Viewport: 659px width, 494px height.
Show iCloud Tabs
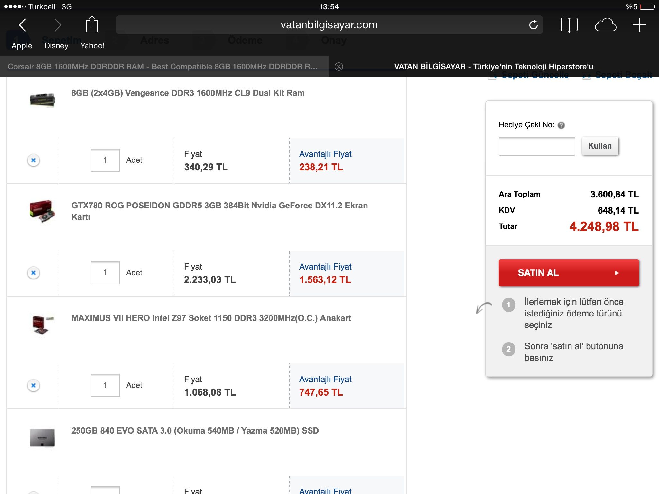pos(605,25)
